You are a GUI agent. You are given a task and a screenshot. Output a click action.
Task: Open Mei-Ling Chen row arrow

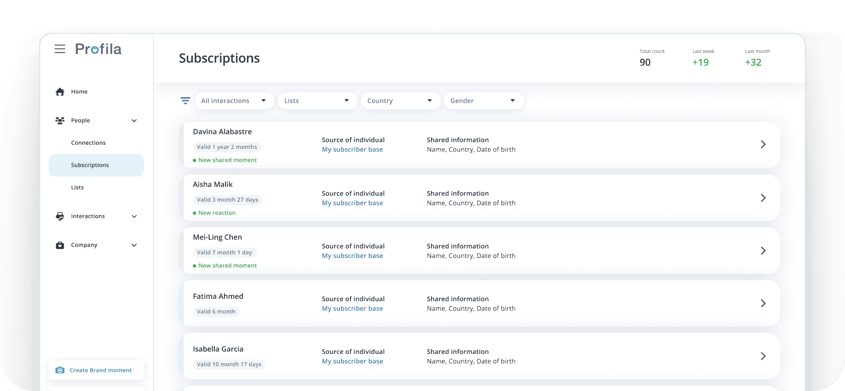pyautogui.click(x=763, y=251)
